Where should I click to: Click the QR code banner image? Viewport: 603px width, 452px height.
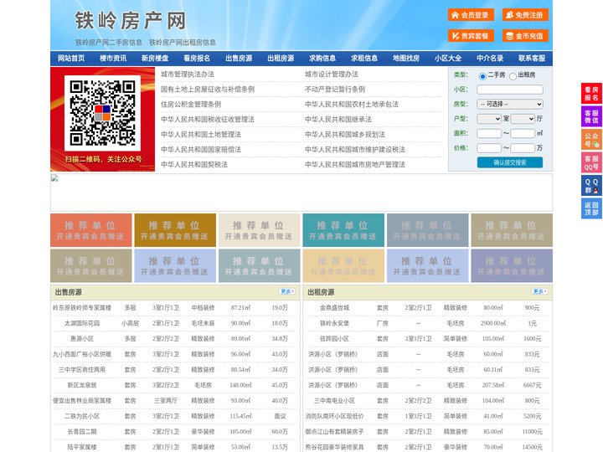pyautogui.click(x=103, y=119)
